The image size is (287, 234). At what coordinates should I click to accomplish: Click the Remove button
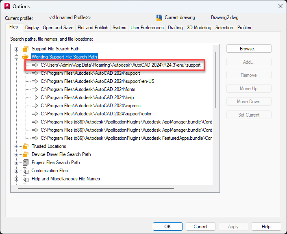point(249,75)
